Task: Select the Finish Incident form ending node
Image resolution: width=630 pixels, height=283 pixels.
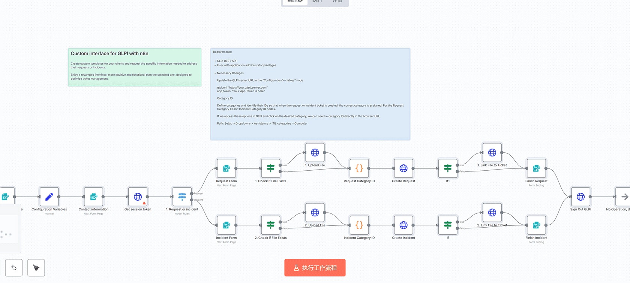Action: pyautogui.click(x=536, y=225)
